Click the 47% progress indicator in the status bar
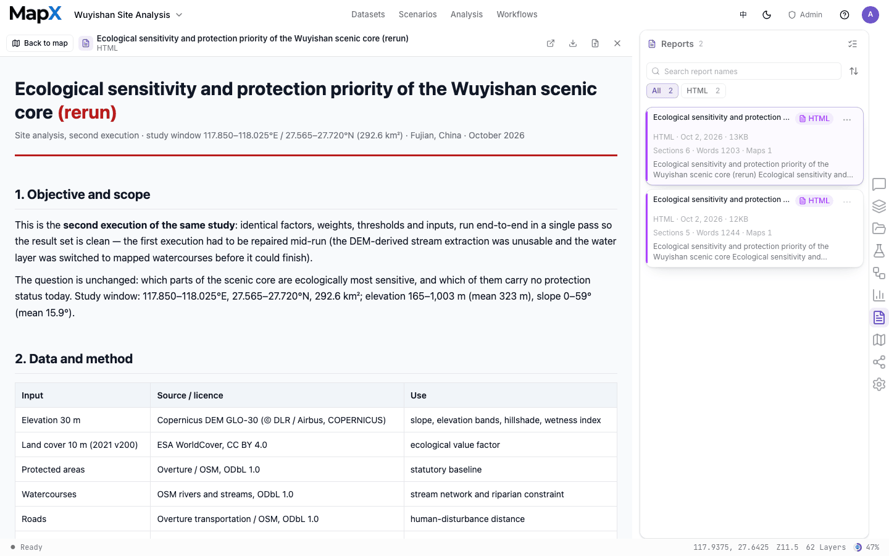Viewport: 889px width, 556px height. [x=867, y=547]
